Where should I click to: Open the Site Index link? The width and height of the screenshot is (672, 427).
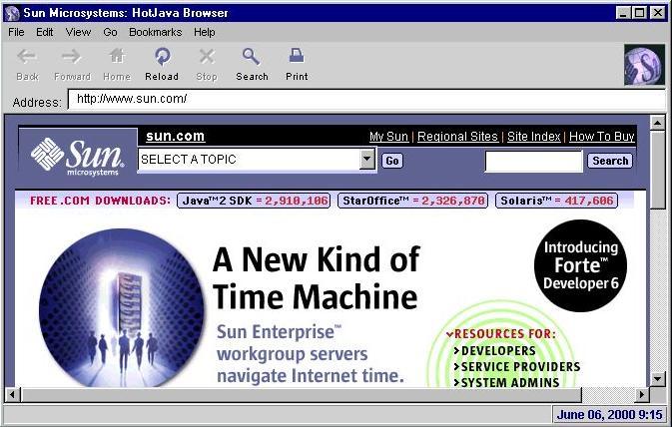[x=534, y=137]
